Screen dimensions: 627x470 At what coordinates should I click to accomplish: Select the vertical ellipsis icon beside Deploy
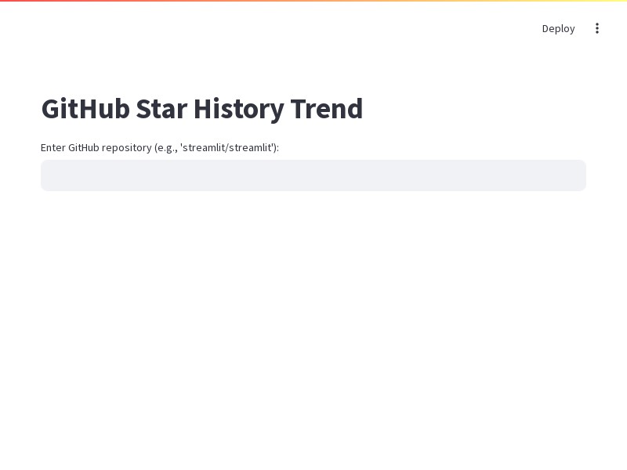coord(596,28)
